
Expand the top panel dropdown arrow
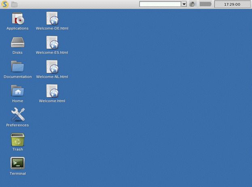pyautogui.click(x=184, y=4)
